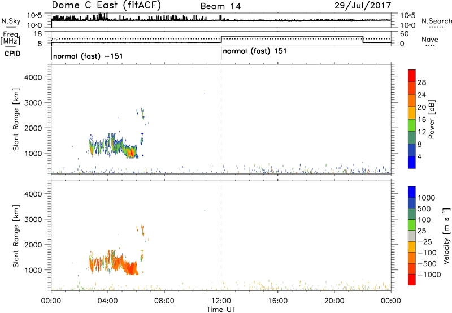Click the '18' frequency axis tick
This screenshot has width=452, height=313.
pyautogui.click(x=38, y=34)
